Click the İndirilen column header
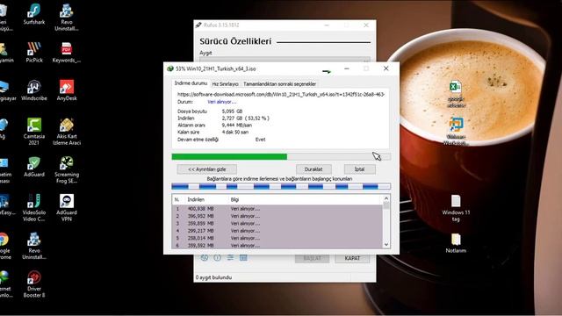Image resolution: width=562 pixels, height=316 pixels. click(x=196, y=199)
